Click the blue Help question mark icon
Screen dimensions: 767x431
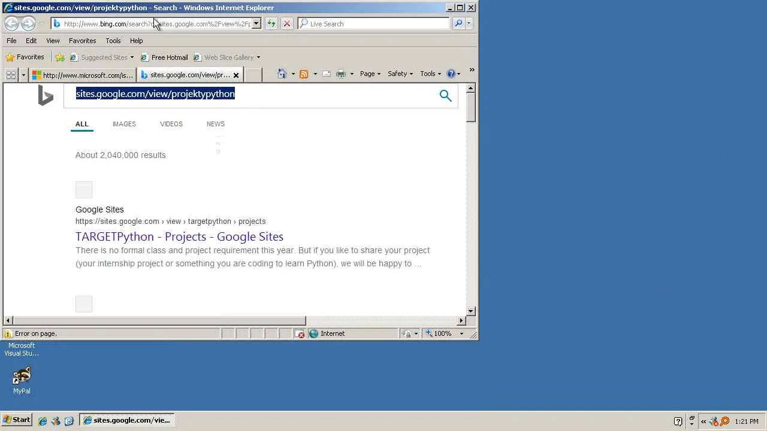(451, 74)
